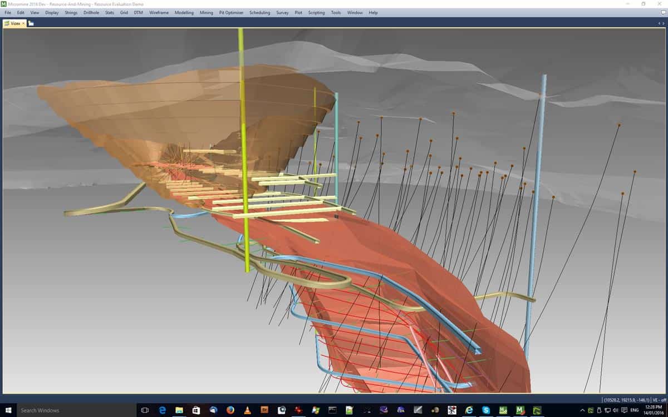Toggle the touch keyboard from the system tray
668x417 pixels.
[625, 410]
